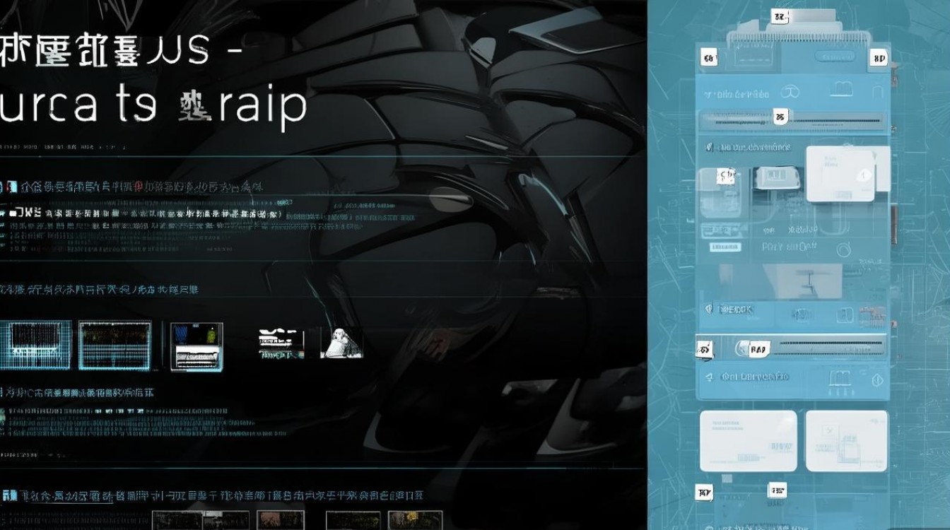Open the thumbnail with blue and yellow shapes
Image resolution: width=950 pixels, height=530 pixels.
(x=197, y=346)
